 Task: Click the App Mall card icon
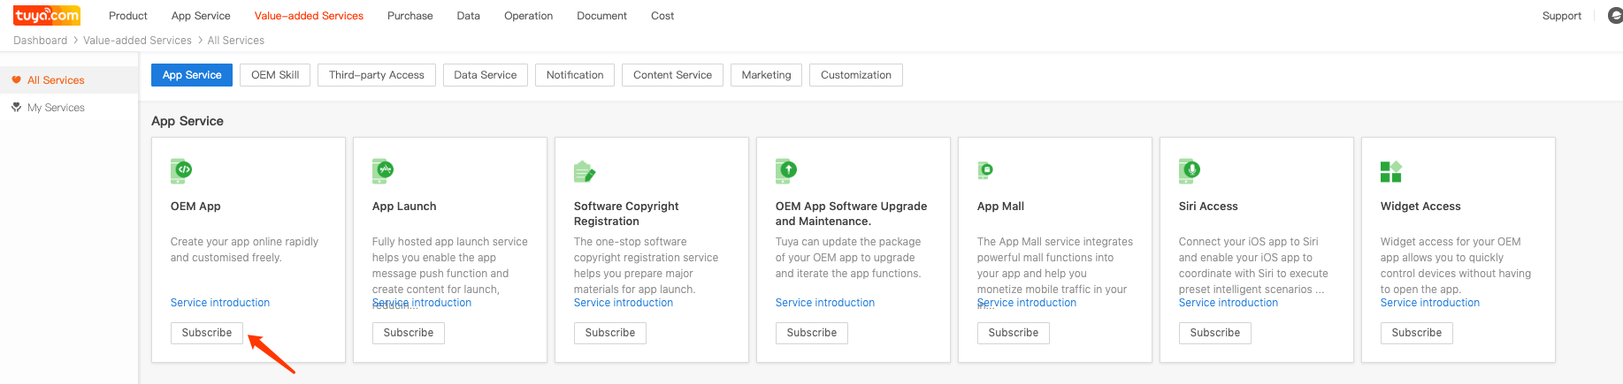985,169
